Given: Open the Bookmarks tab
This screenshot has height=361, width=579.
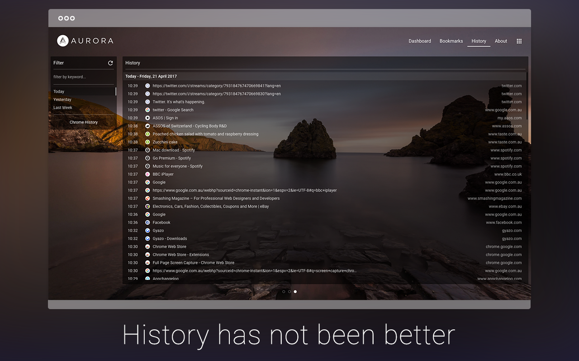Looking at the screenshot, I should [451, 41].
